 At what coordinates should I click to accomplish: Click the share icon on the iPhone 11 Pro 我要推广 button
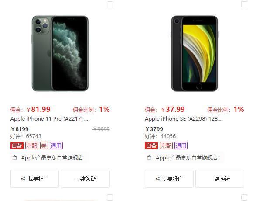[23, 179]
